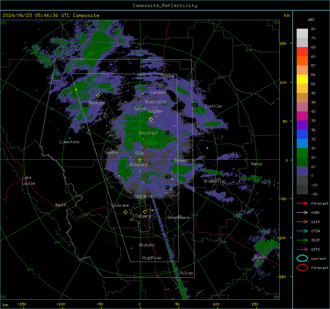This screenshot has width=330, height=309.
Task: Click the white 04DK arrow in legend
Action: (302, 213)
